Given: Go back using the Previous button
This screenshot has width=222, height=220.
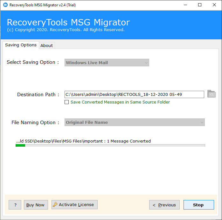Looking at the screenshot, I should 164,205.
